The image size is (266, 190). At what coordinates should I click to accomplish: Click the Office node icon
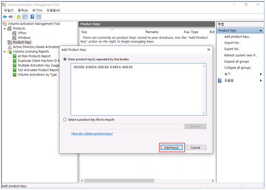pyautogui.click(x=15, y=33)
